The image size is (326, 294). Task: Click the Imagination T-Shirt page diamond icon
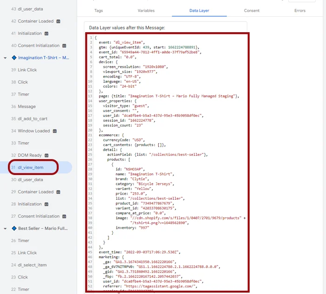(14, 58)
